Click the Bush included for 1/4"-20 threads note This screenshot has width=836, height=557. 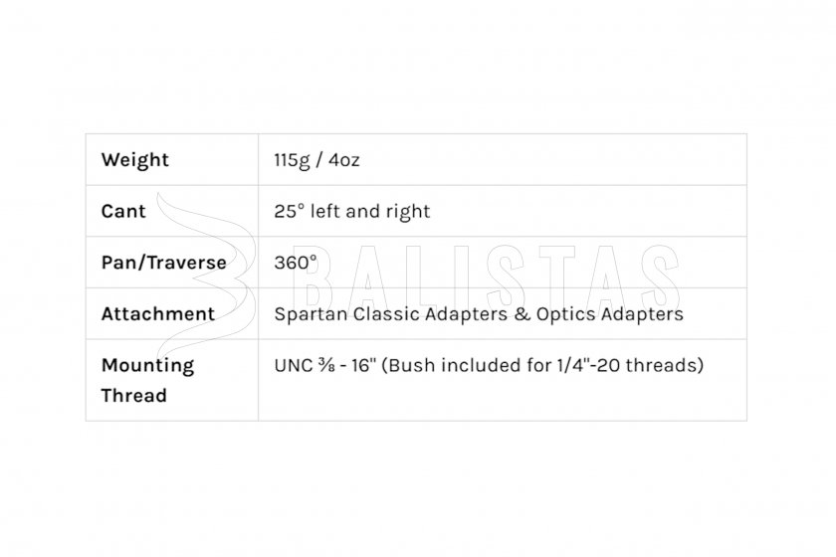[x=542, y=365]
